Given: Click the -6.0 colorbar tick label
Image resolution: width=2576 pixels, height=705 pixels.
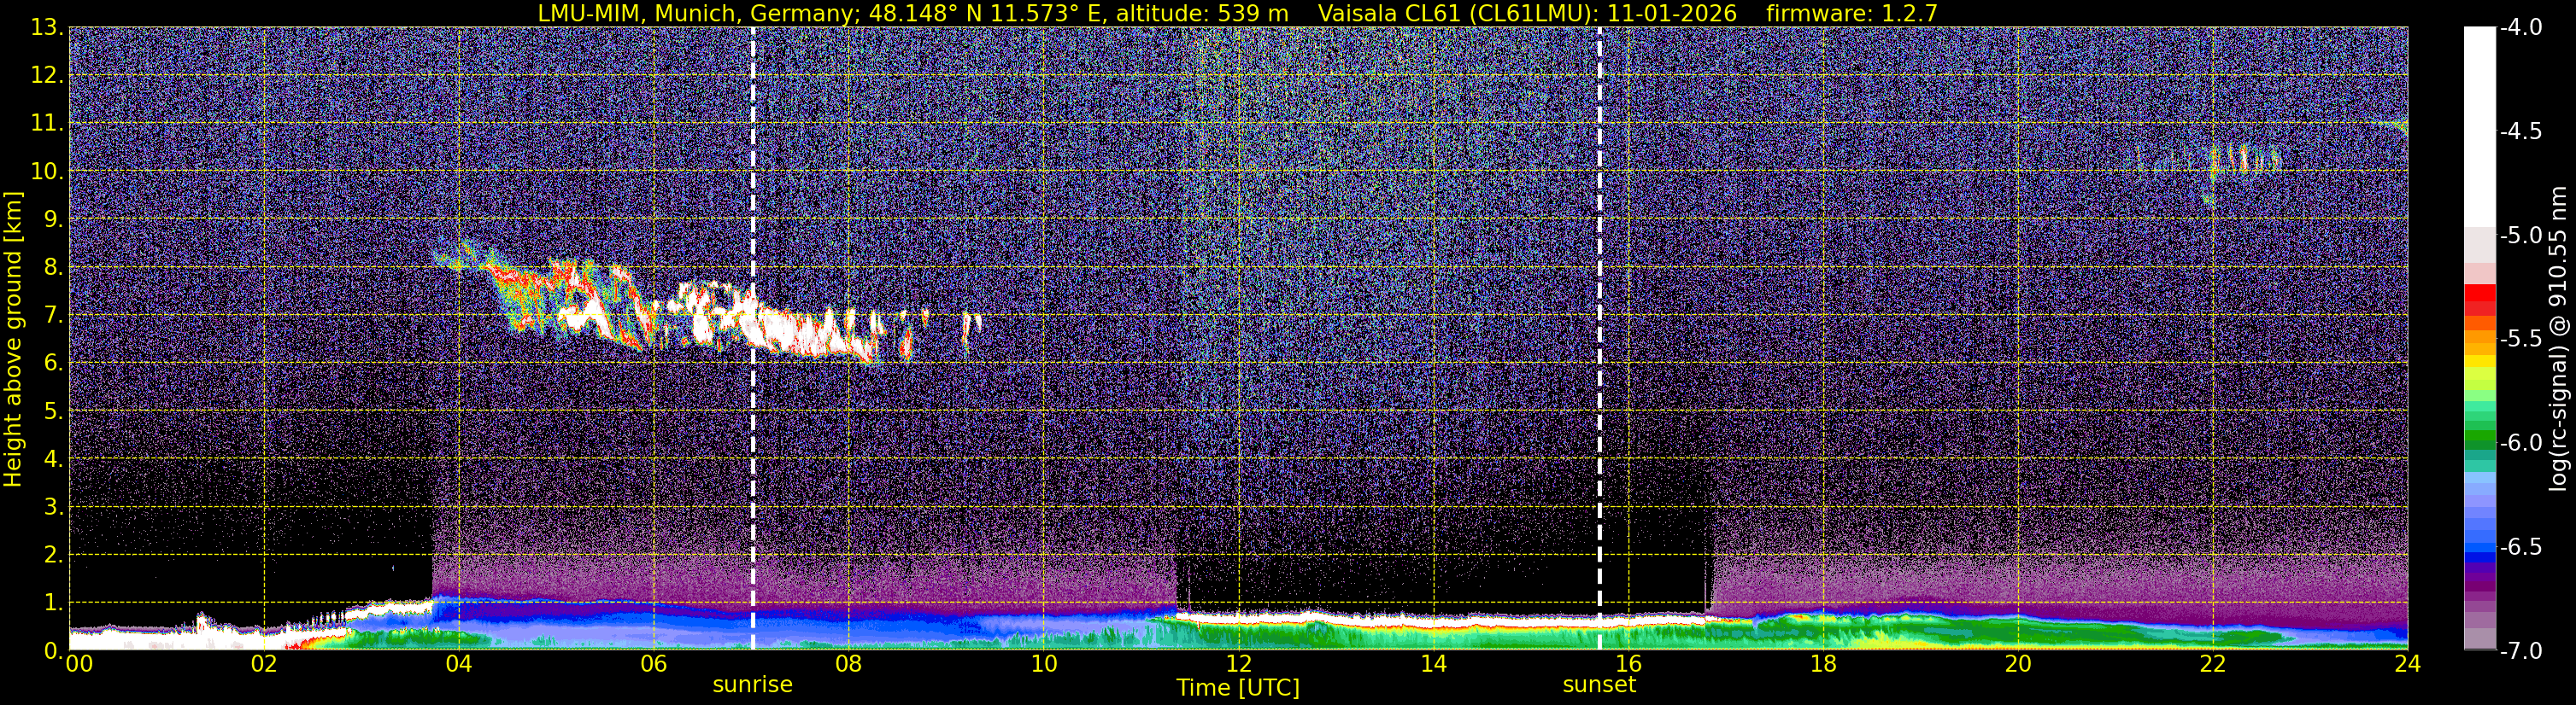Looking at the screenshot, I should 2521,443.
